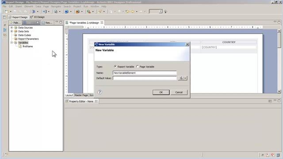Click the green run toolbar icon

pos(88,11)
